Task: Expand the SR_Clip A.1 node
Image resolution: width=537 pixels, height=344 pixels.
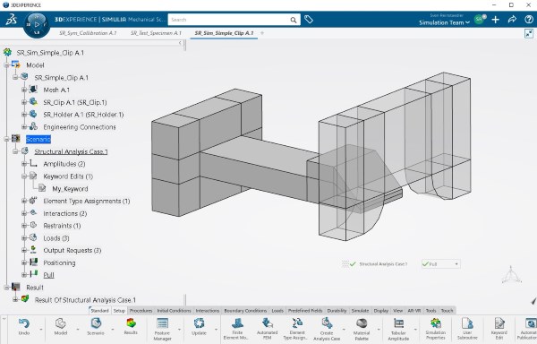Action: pyautogui.click(x=24, y=102)
